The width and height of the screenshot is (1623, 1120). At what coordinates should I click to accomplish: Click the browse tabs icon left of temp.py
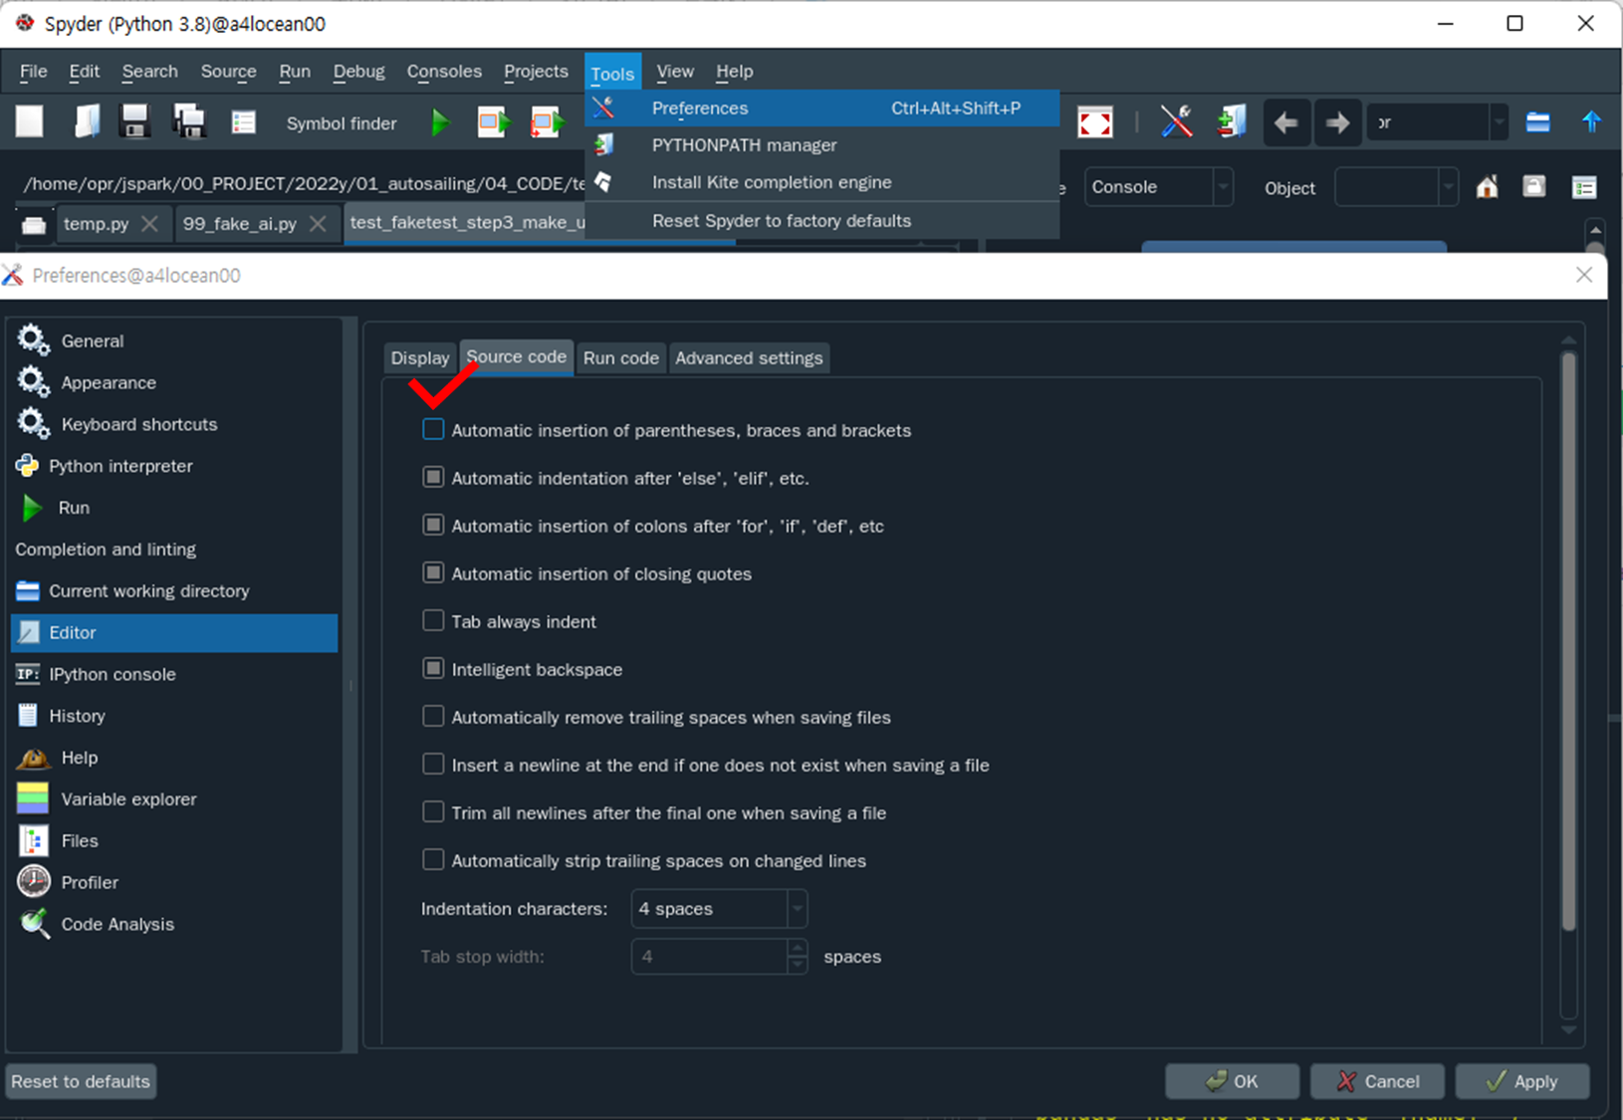click(x=33, y=224)
